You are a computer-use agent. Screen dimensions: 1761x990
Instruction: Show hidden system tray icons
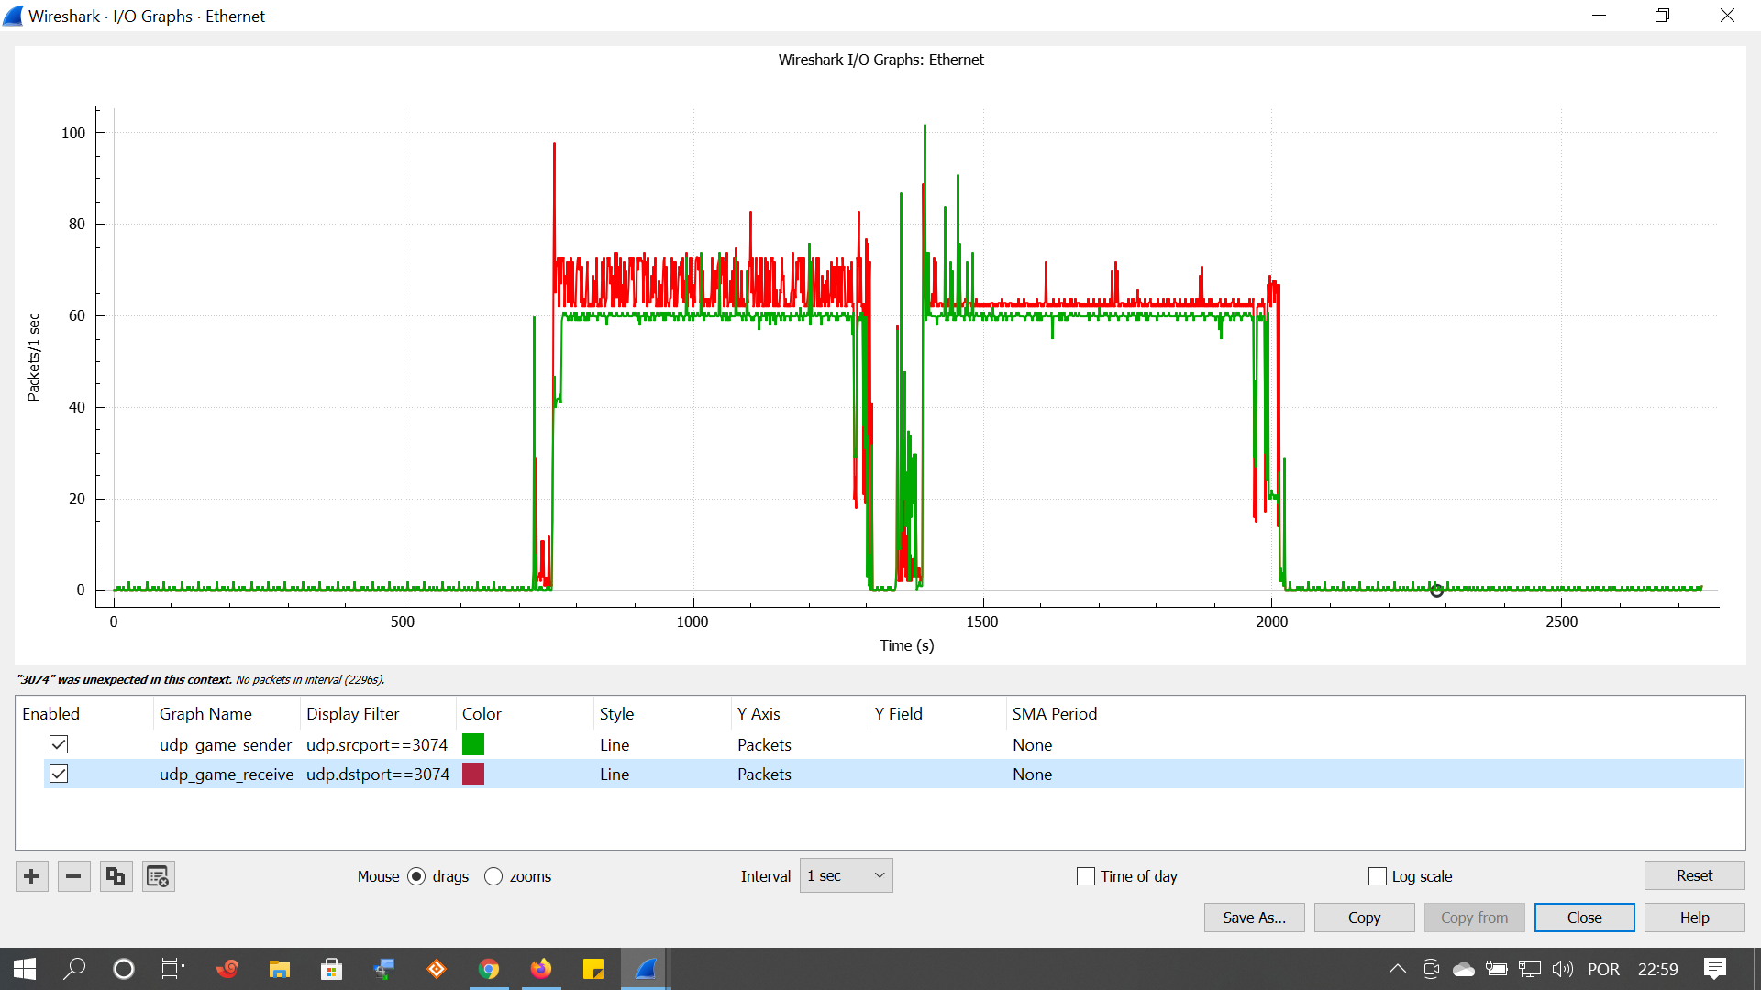1398,969
